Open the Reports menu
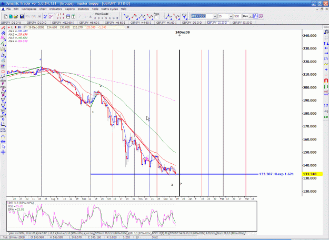Viewport: 329px width, 240px height. tap(69, 9)
